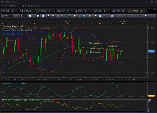Select the yellow ruler measure tool
This screenshot has height=113, width=157.
tap(90, 16)
